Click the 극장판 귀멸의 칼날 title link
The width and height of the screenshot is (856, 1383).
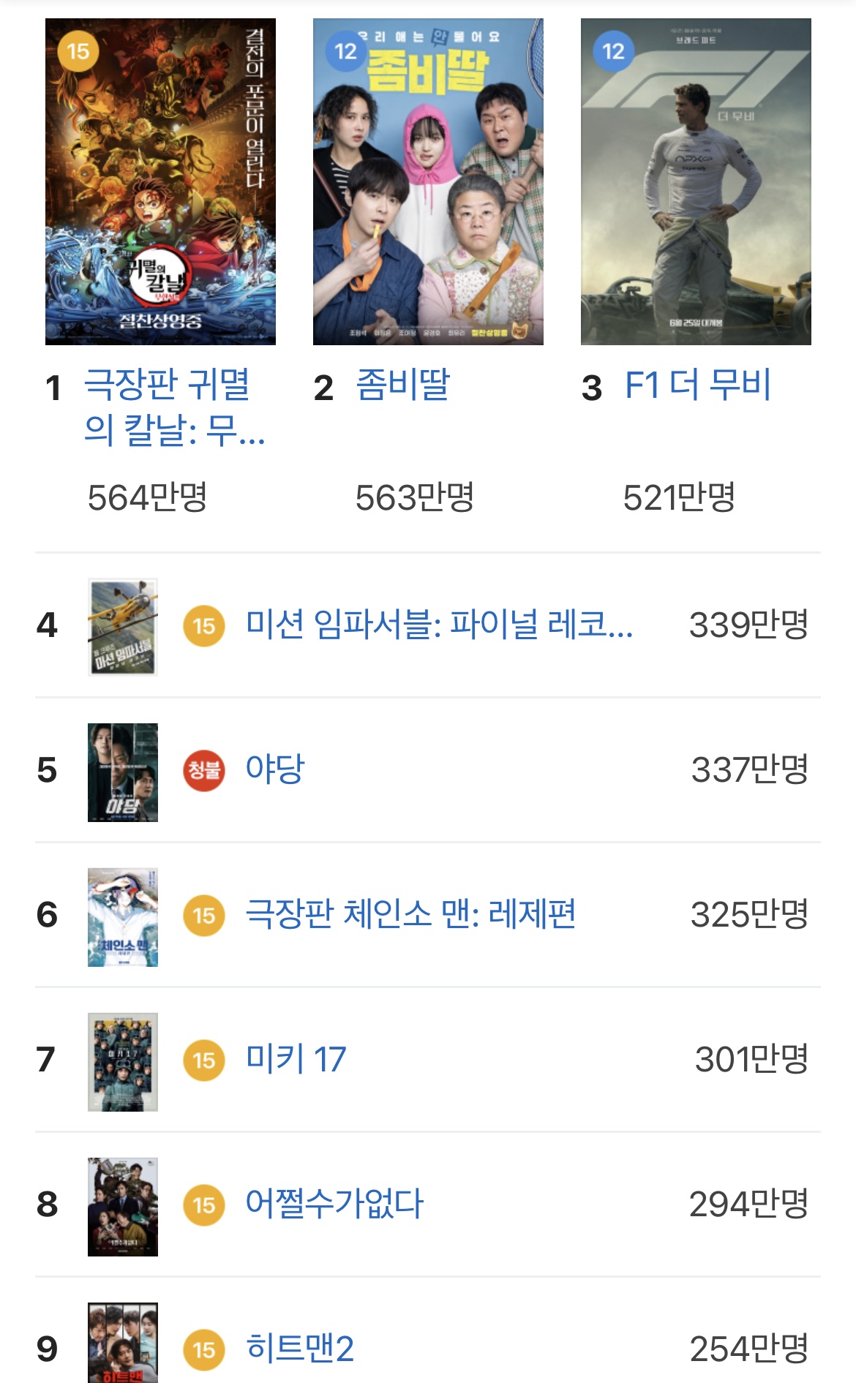(174, 407)
